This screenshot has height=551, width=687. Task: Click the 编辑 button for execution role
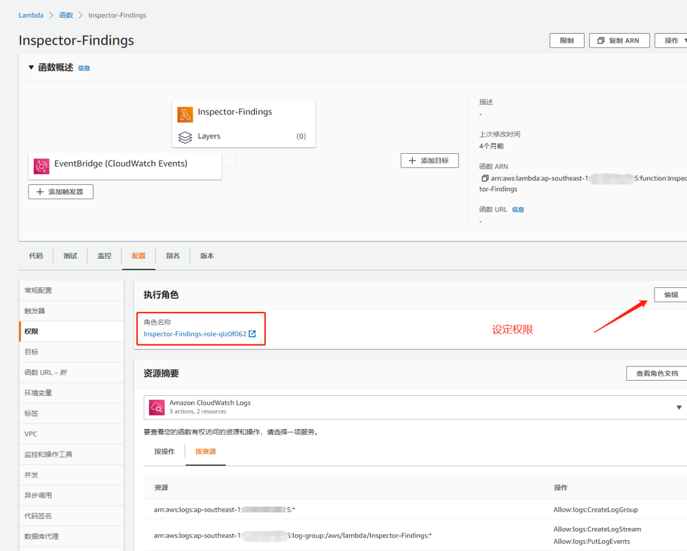(x=671, y=294)
